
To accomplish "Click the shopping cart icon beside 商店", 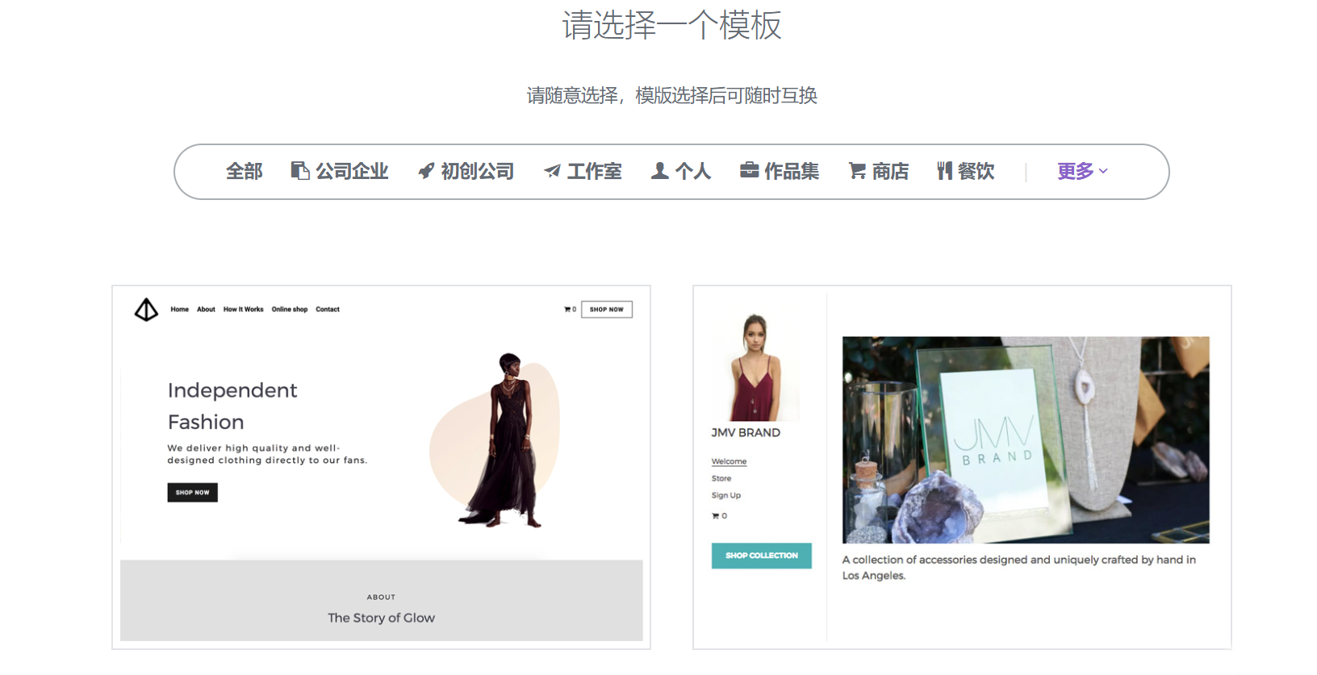I will [857, 171].
